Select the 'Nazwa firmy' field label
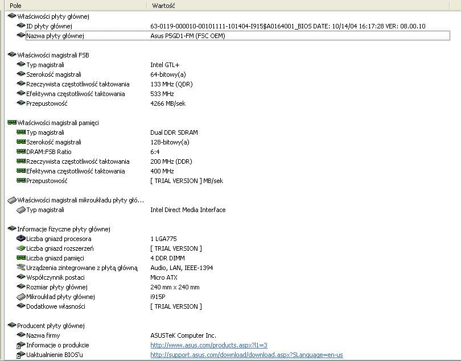 (x=43, y=335)
